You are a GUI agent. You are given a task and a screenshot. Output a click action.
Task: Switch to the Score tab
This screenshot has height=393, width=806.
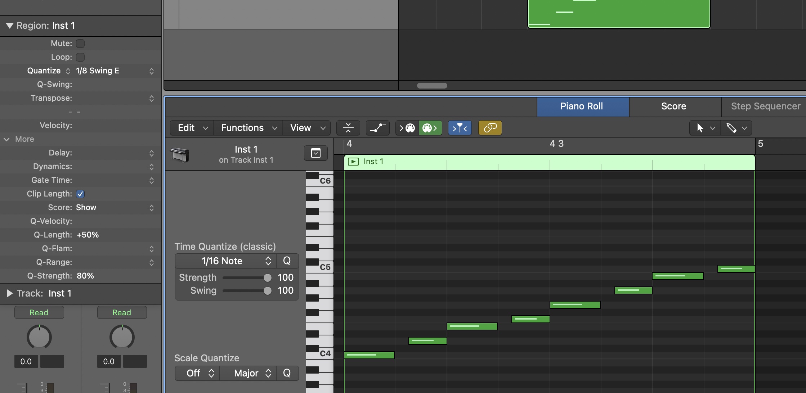673,106
